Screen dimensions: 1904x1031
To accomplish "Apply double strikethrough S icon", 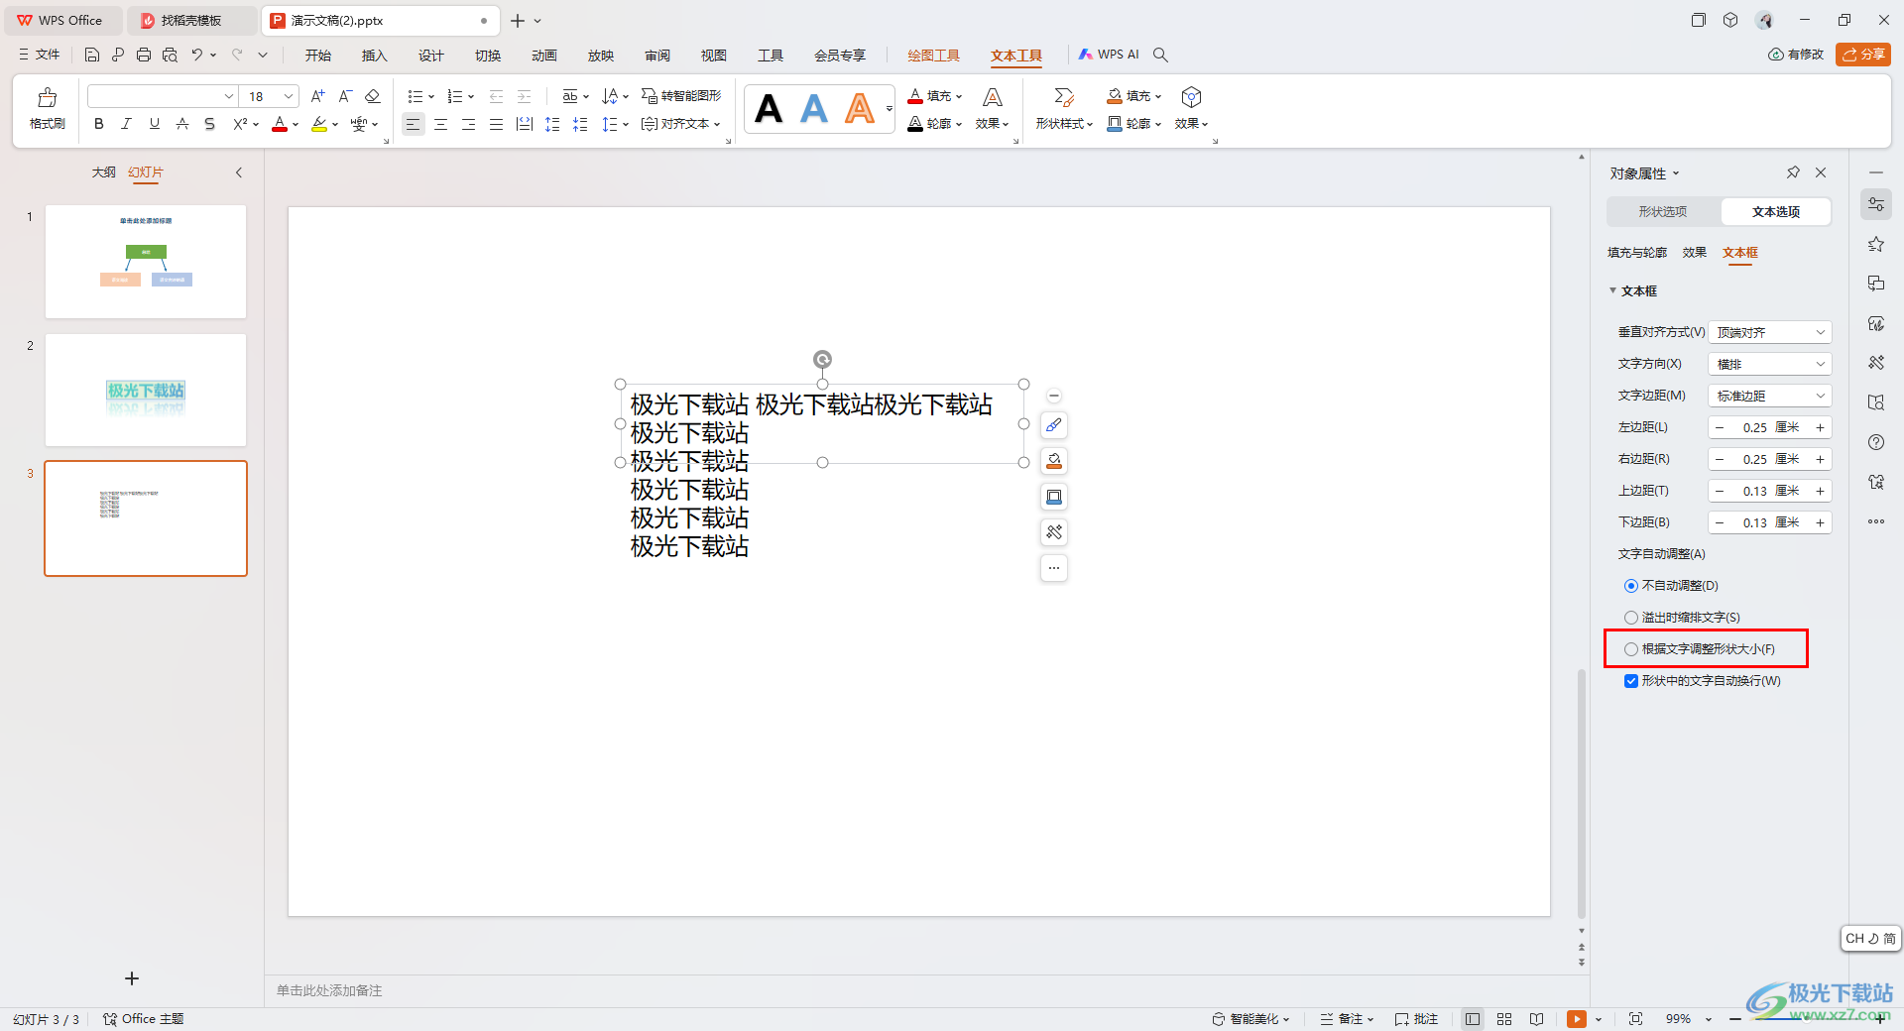I will (x=209, y=124).
